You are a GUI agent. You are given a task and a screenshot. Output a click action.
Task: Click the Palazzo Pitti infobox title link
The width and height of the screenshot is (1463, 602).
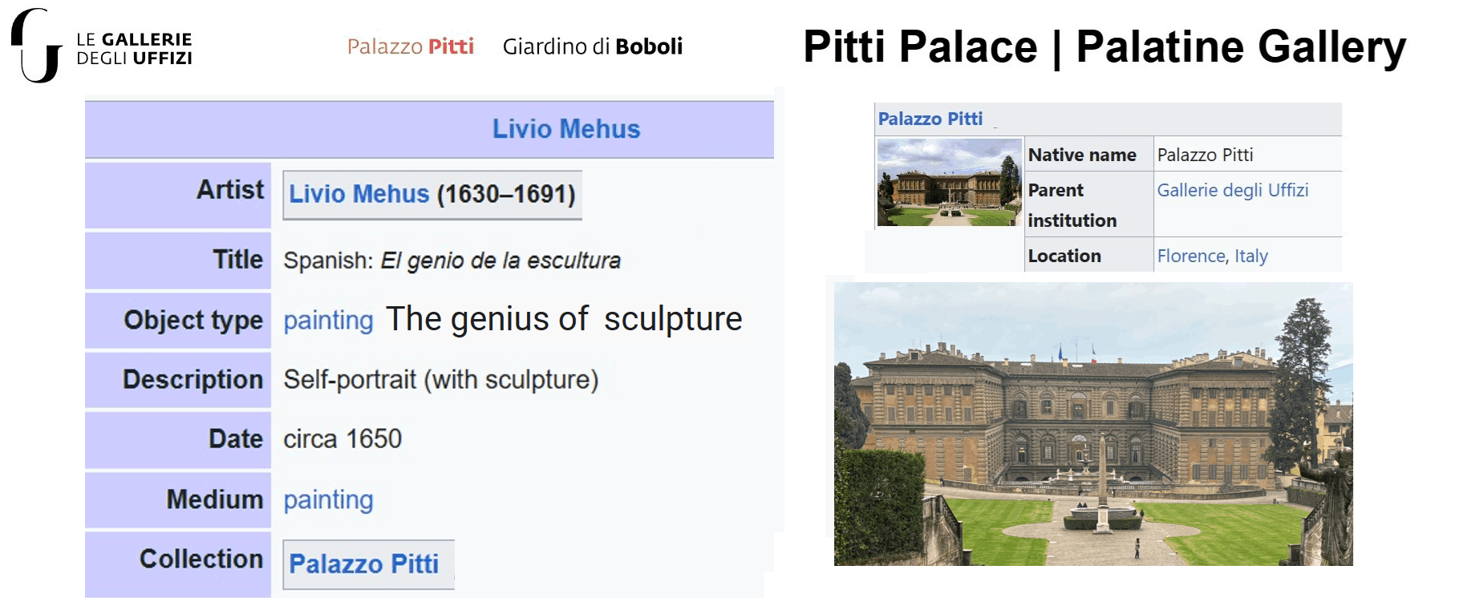click(x=930, y=119)
